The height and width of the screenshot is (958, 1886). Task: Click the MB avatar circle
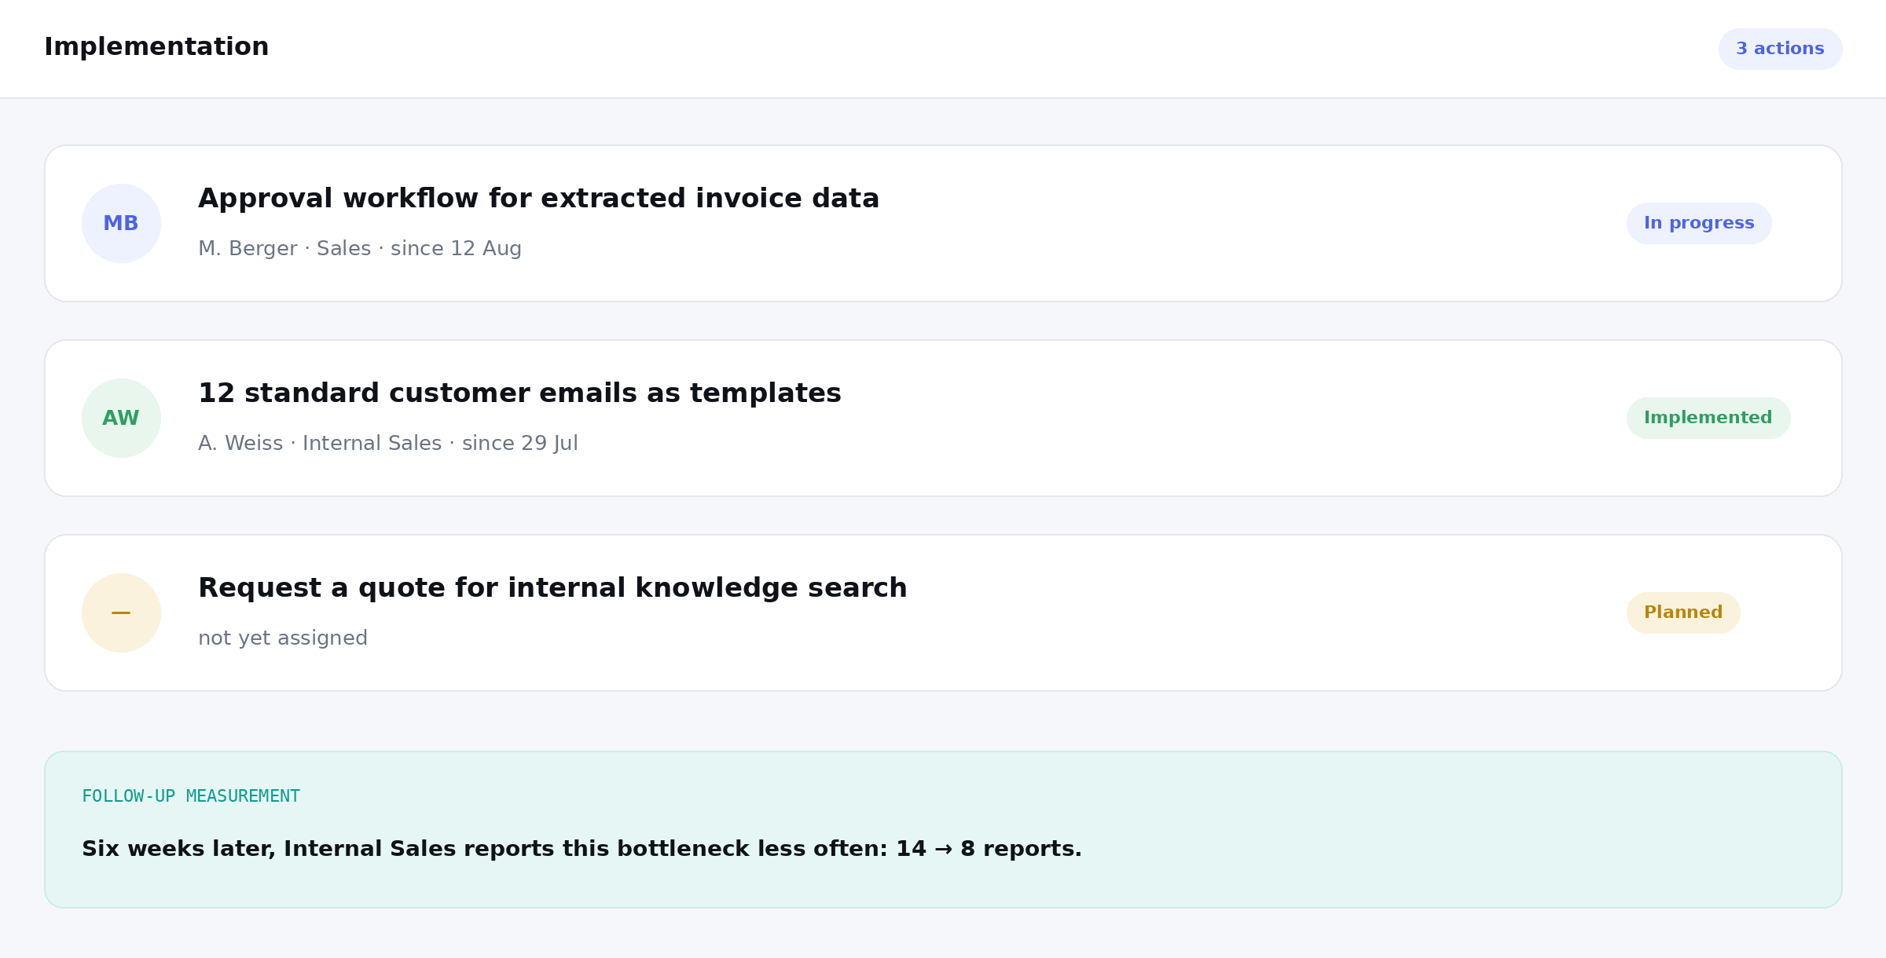tap(121, 224)
